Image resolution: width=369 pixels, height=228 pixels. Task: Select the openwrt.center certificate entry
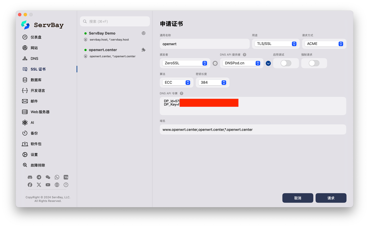115,53
